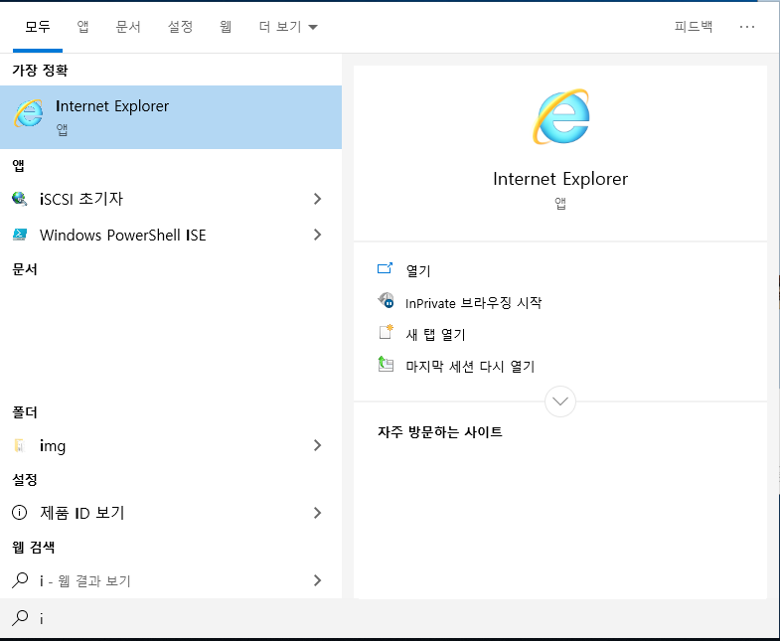The width and height of the screenshot is (780, 641).
Task: Switch to the 문서 tab
Action: click(128, 27)
